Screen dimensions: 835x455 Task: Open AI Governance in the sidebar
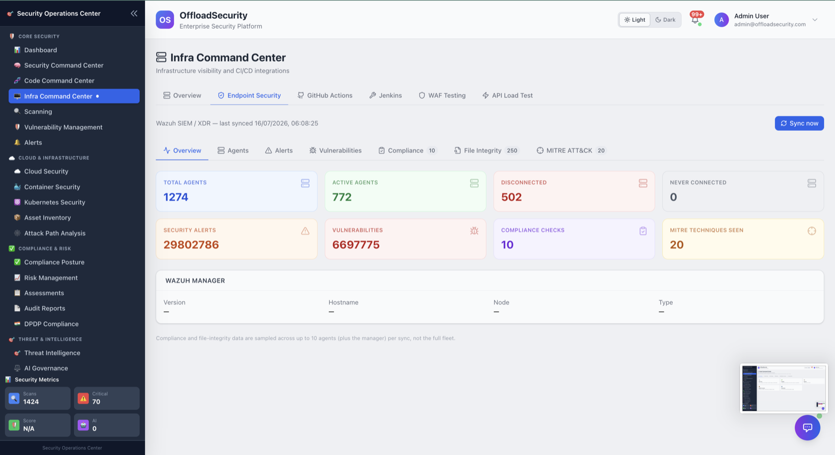coord(74,368)
